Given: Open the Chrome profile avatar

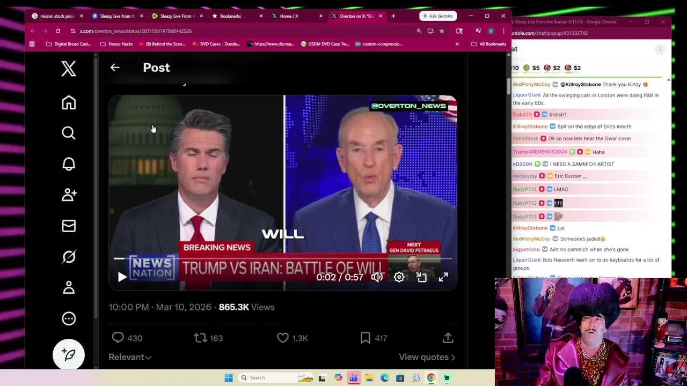Looking at the screenshot, I should [491, 31].
